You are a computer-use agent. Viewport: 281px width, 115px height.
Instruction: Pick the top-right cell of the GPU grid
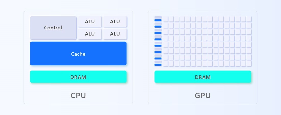(x=249, y=19)
